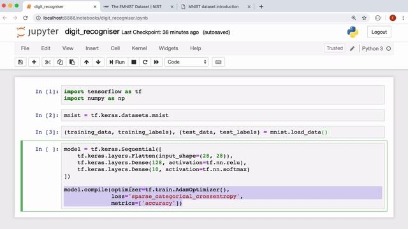This screenshot has width=408, height=229.
Task: Cut selected cells with the scissors icon
Action: click(x=48, y=62)
